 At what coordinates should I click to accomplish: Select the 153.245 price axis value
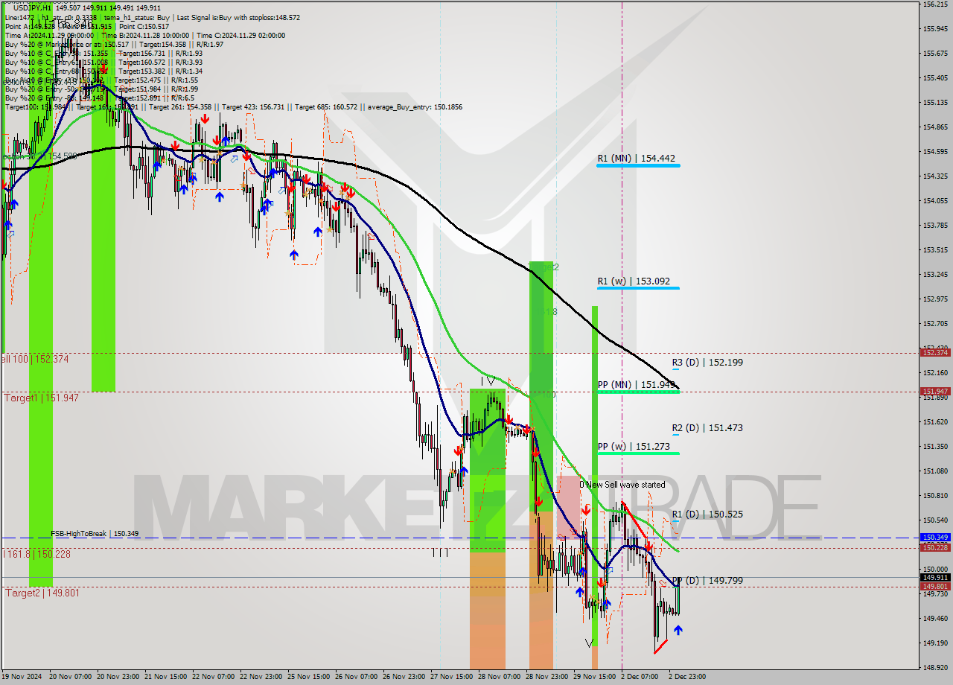coord(935,274)
